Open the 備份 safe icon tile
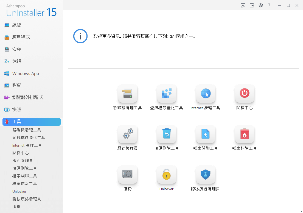This screenshot has height=213, width=303. click(x=128, y=174)
